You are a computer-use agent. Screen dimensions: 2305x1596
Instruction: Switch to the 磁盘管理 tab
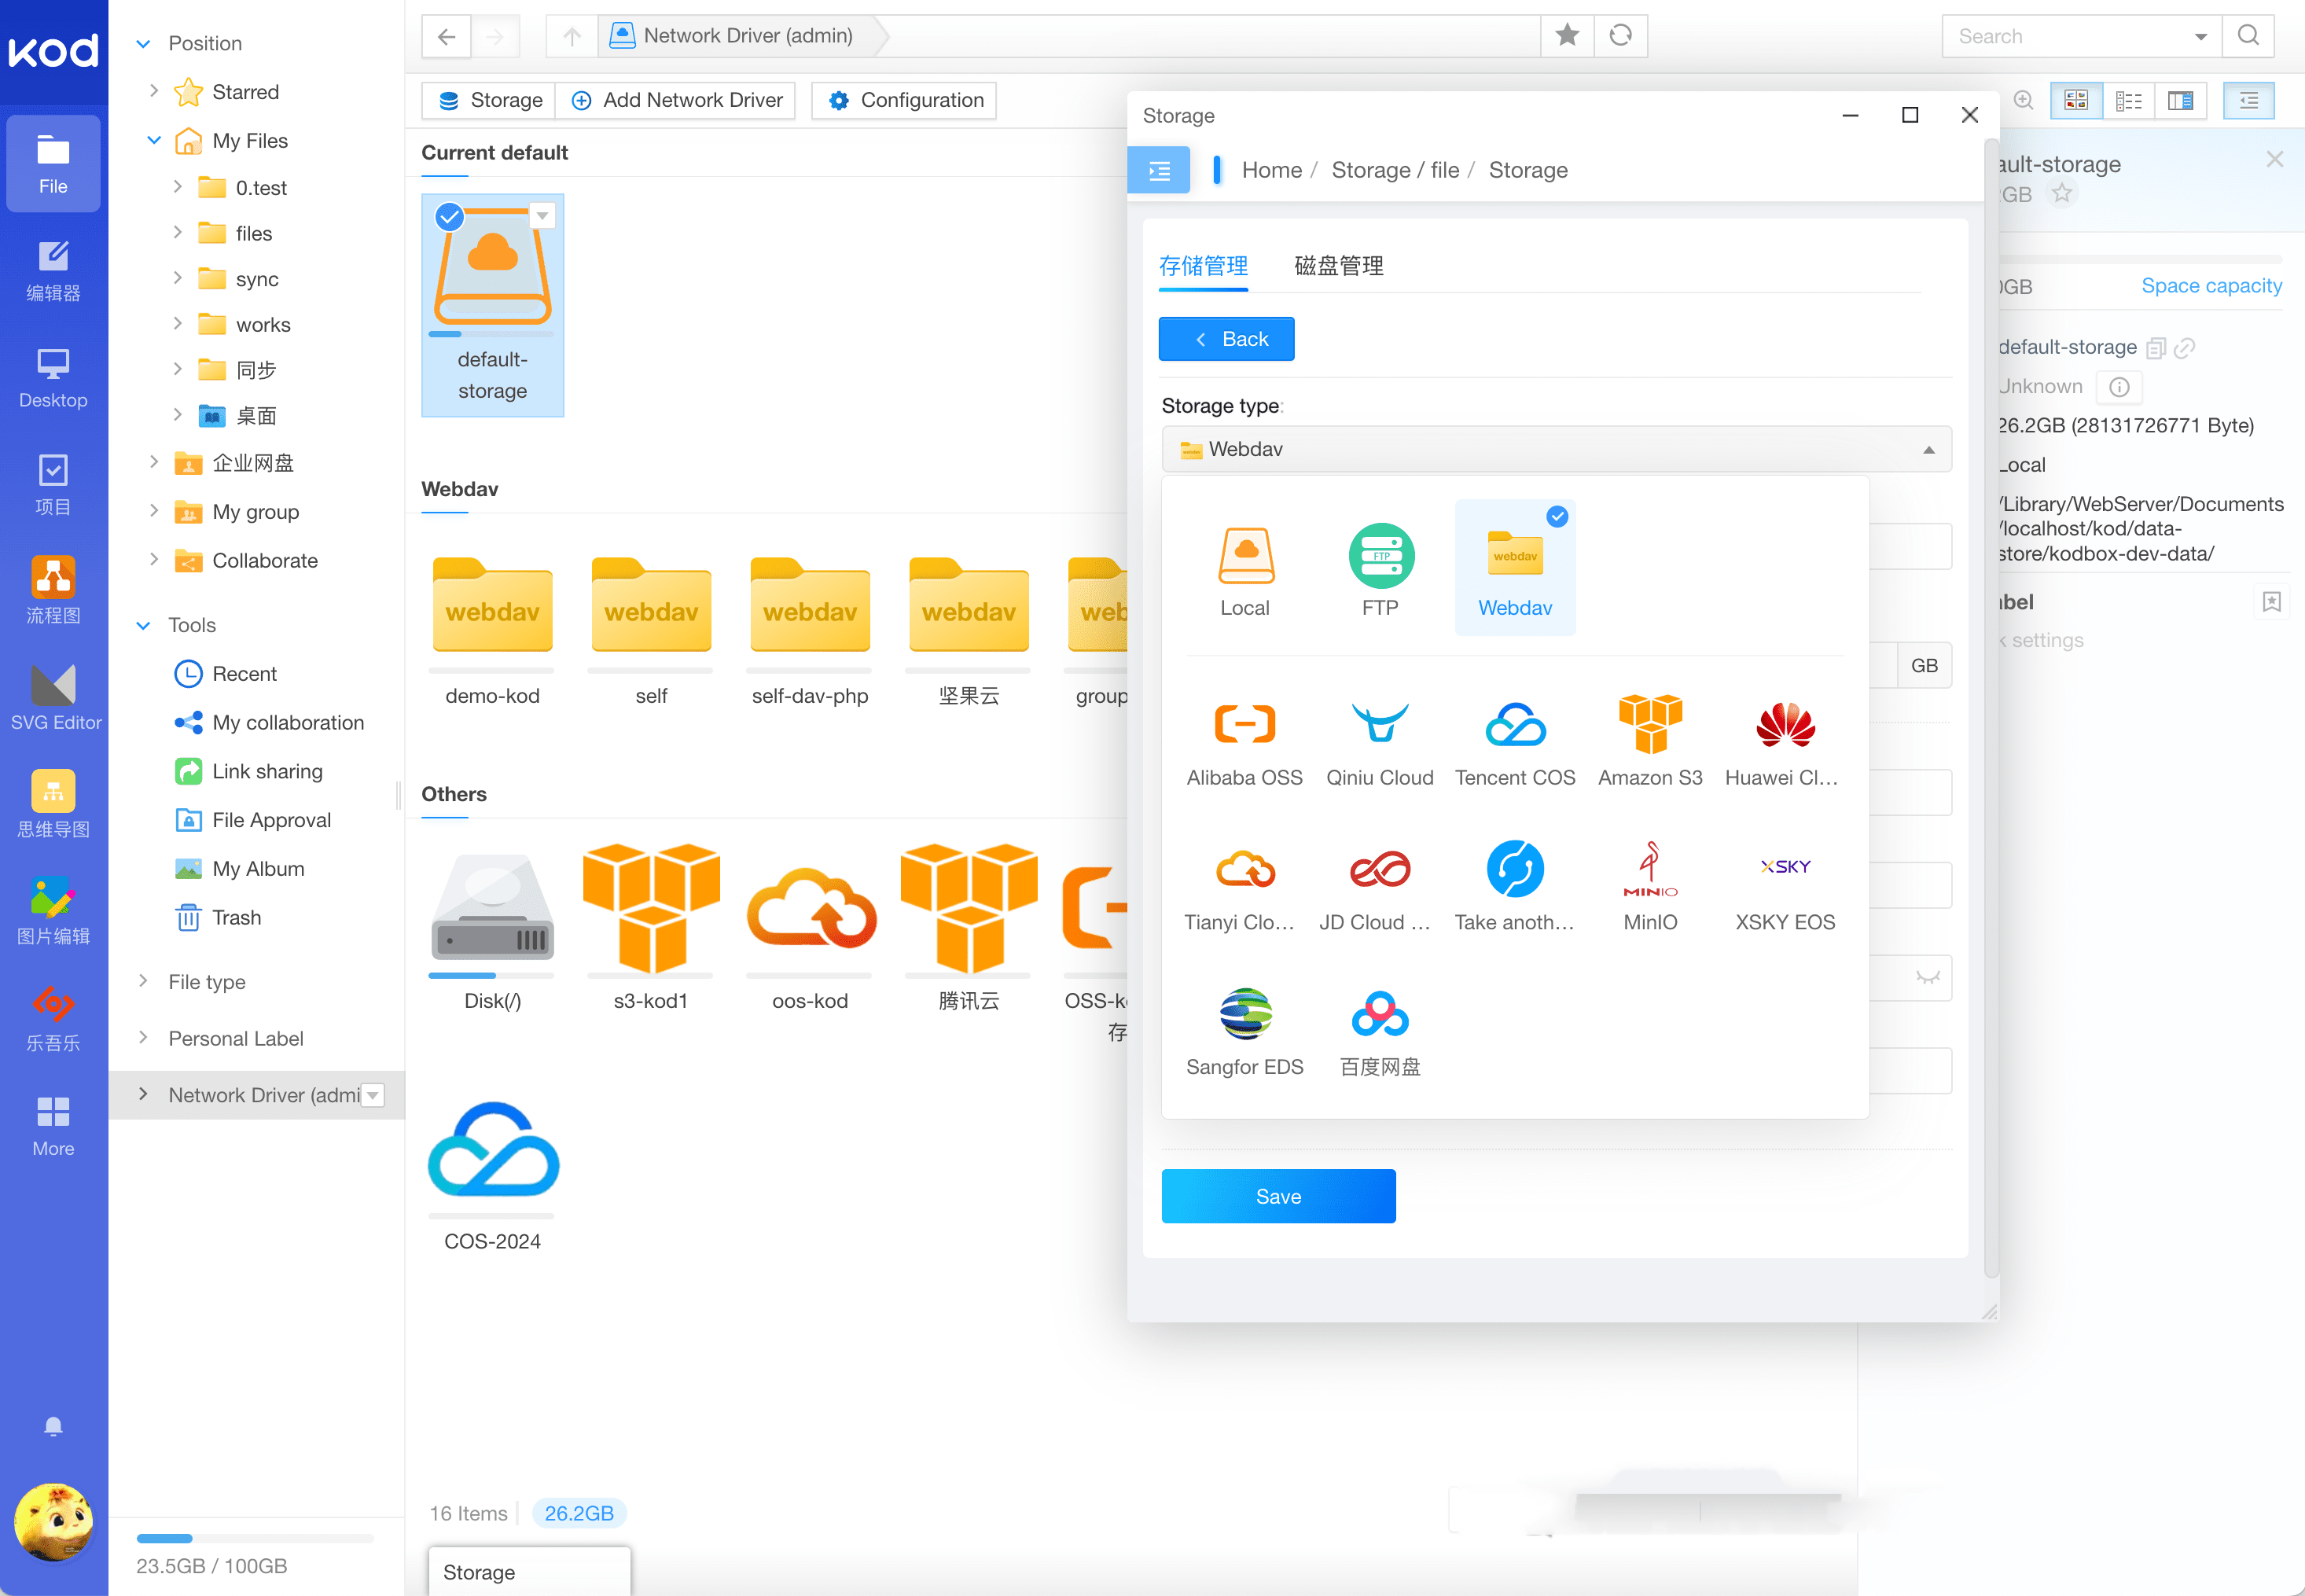coord(1339,266)
